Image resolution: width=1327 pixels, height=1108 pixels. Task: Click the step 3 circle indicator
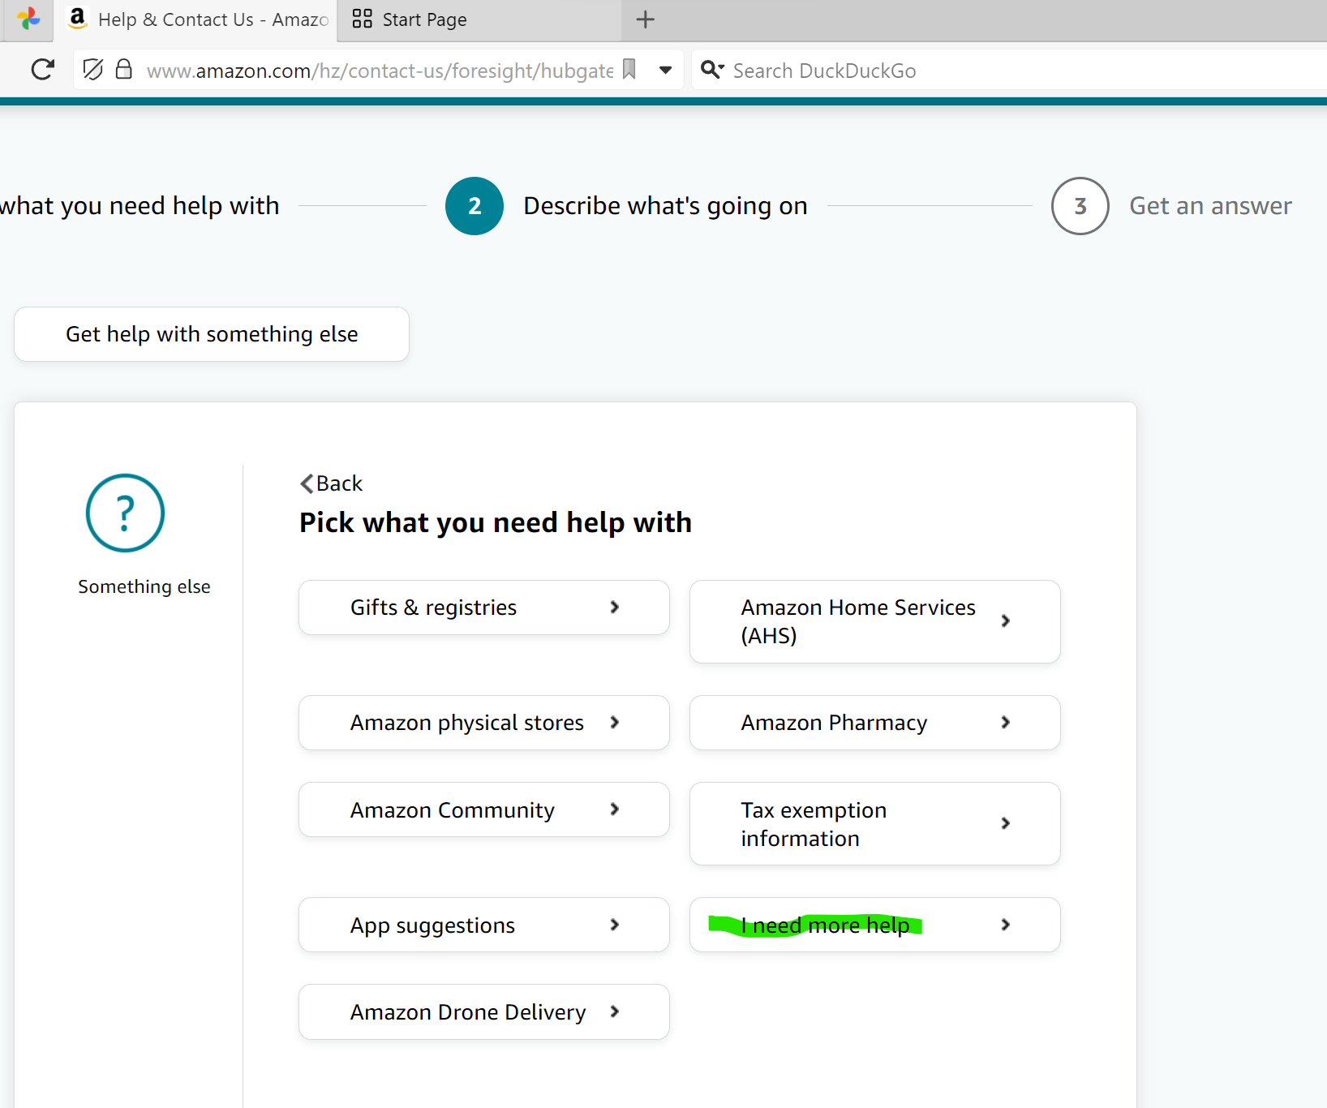point(1080,206)
